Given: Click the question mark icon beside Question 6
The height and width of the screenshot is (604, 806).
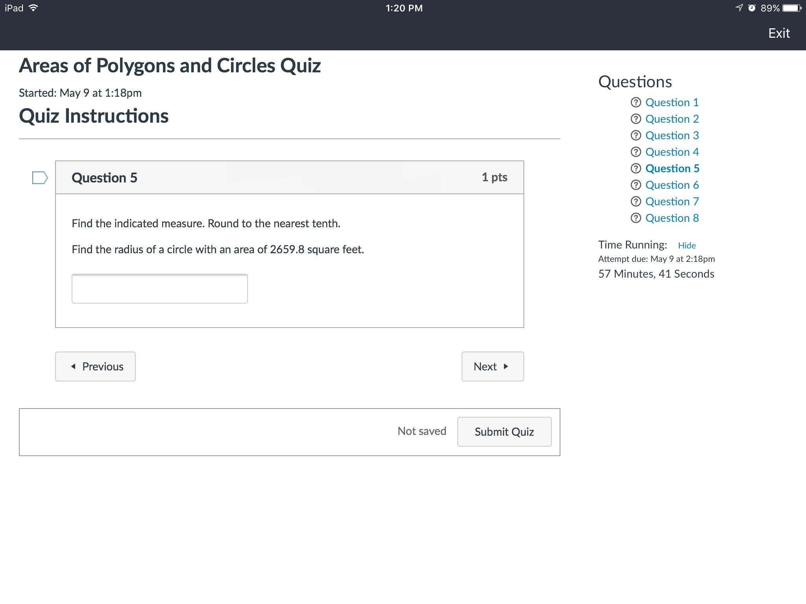Looking at the screenshot, I should (636, 185).
